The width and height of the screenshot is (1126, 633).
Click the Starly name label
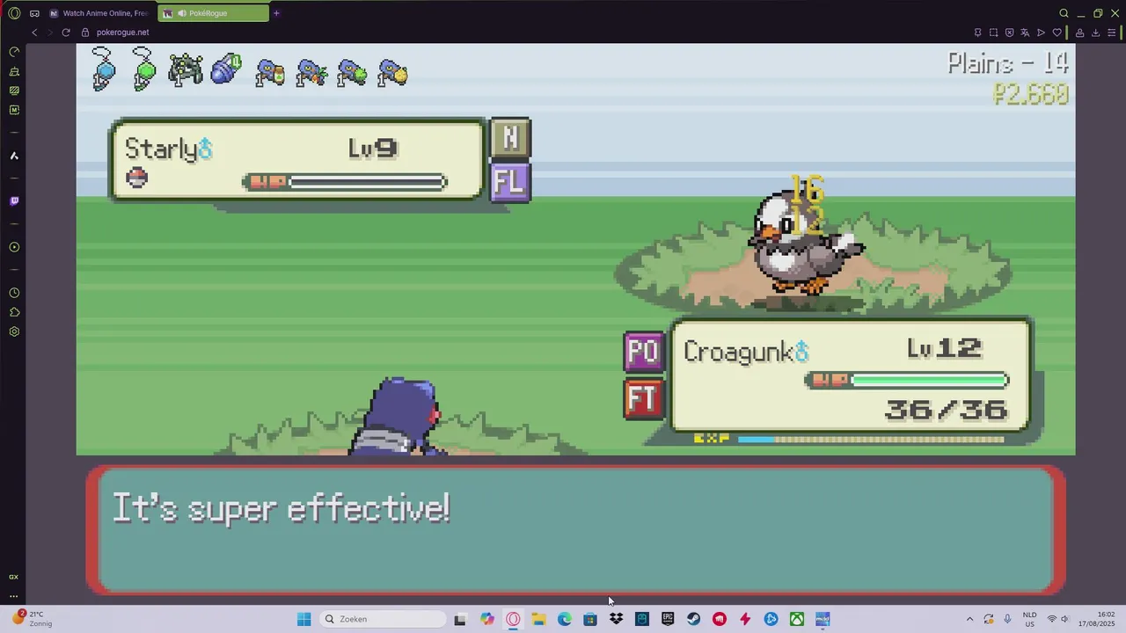click(x=161, y=149)
